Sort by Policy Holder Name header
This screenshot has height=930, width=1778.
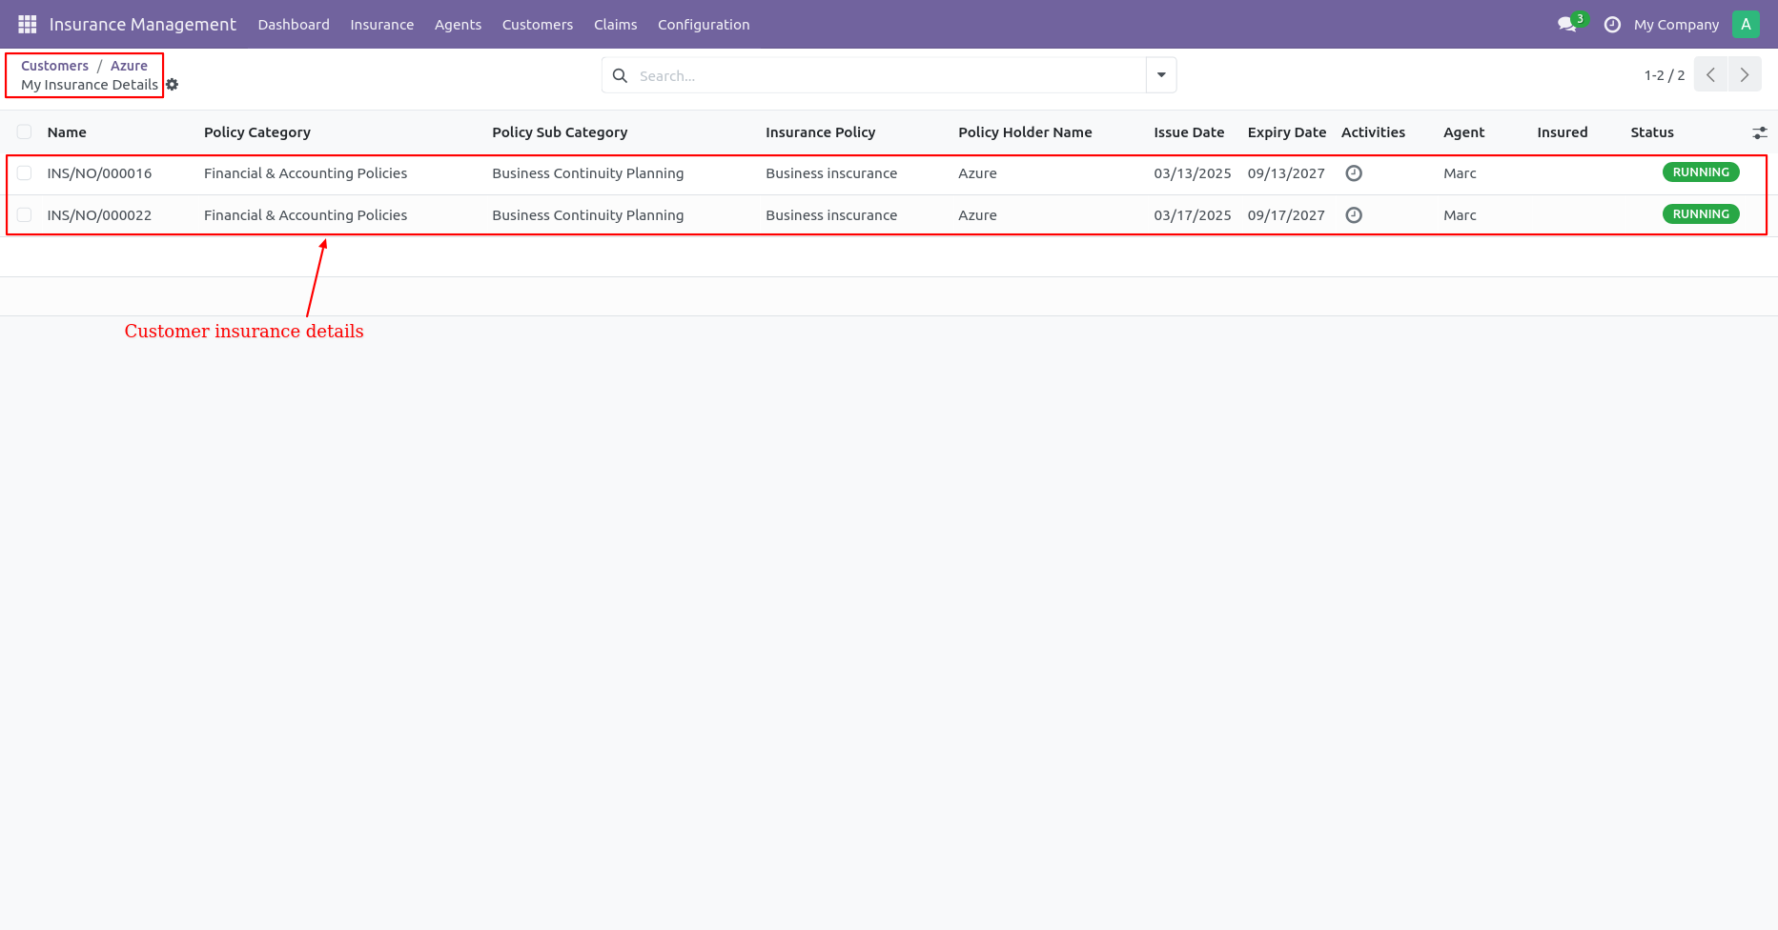coord(1025,132)
